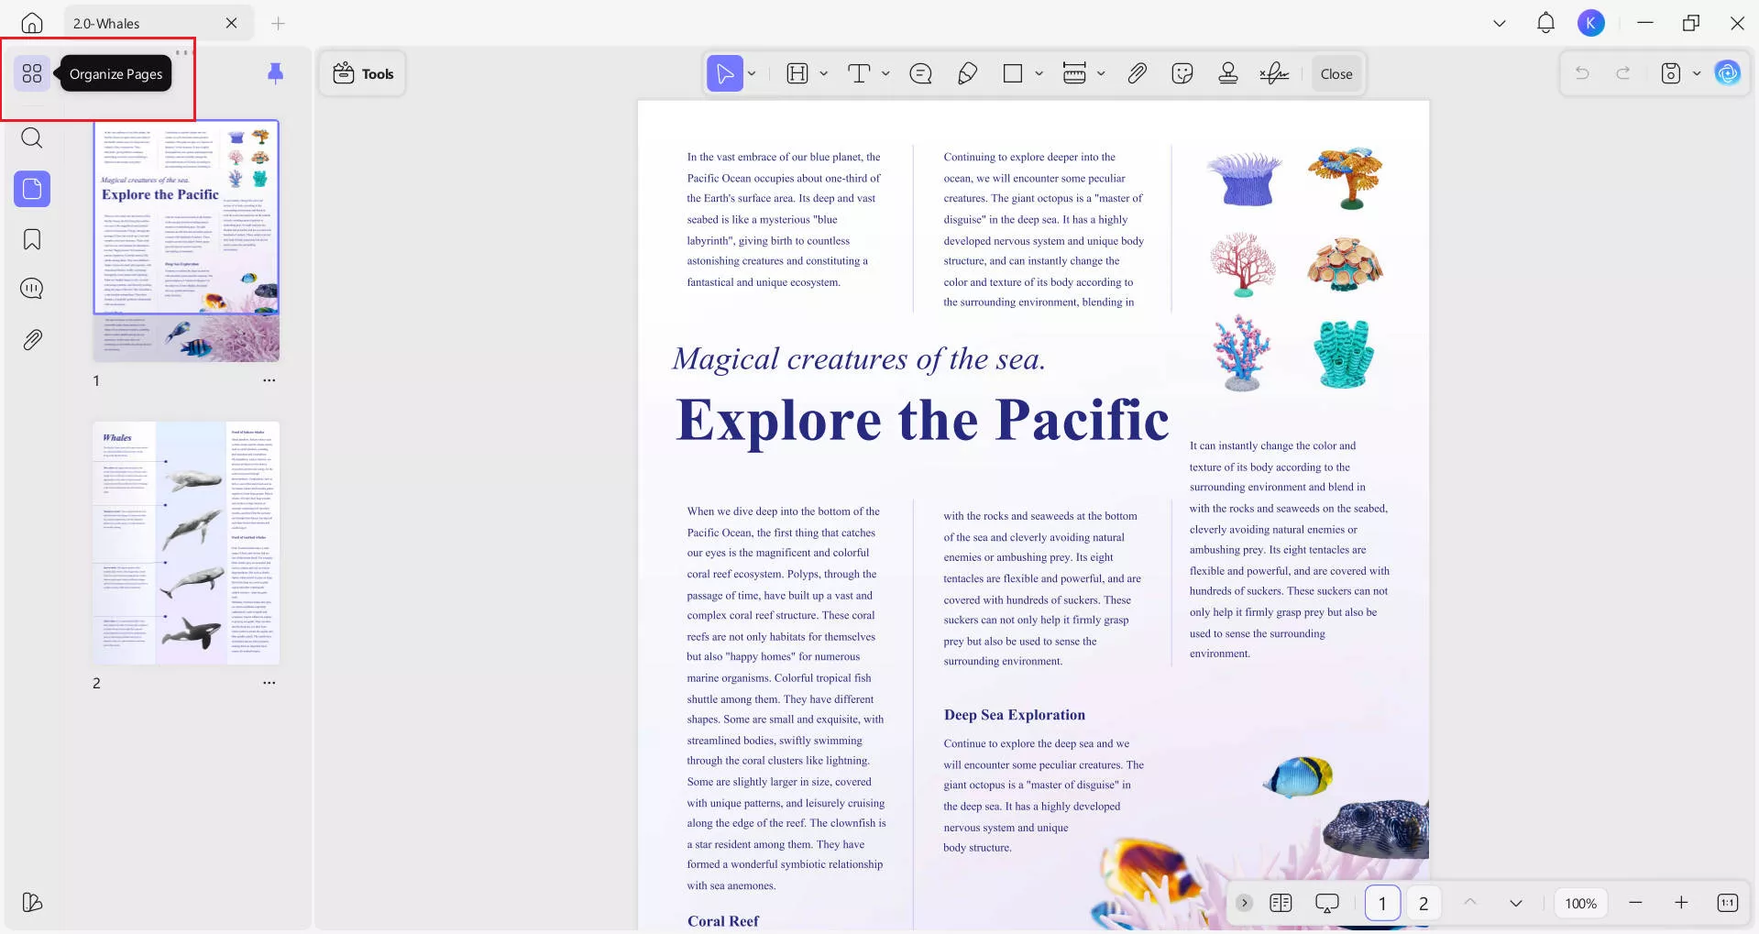This screenshot has width=1759, height=934.
Task: Click the "Explore the Pacific" heading
Action: tap(922, 421)
